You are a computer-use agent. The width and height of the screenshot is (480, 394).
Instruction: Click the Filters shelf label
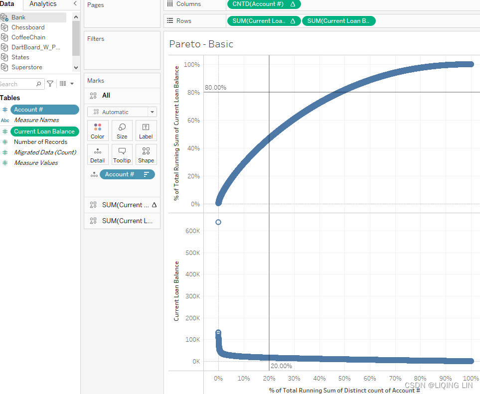(96, 39)
